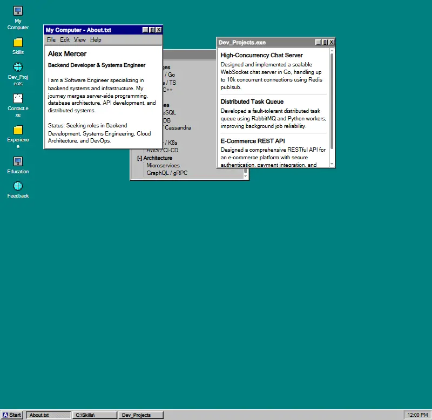This screenshot has height=420, width=432.
Task: Click the E-Commerce REST API heading
Action: [253, 141]
